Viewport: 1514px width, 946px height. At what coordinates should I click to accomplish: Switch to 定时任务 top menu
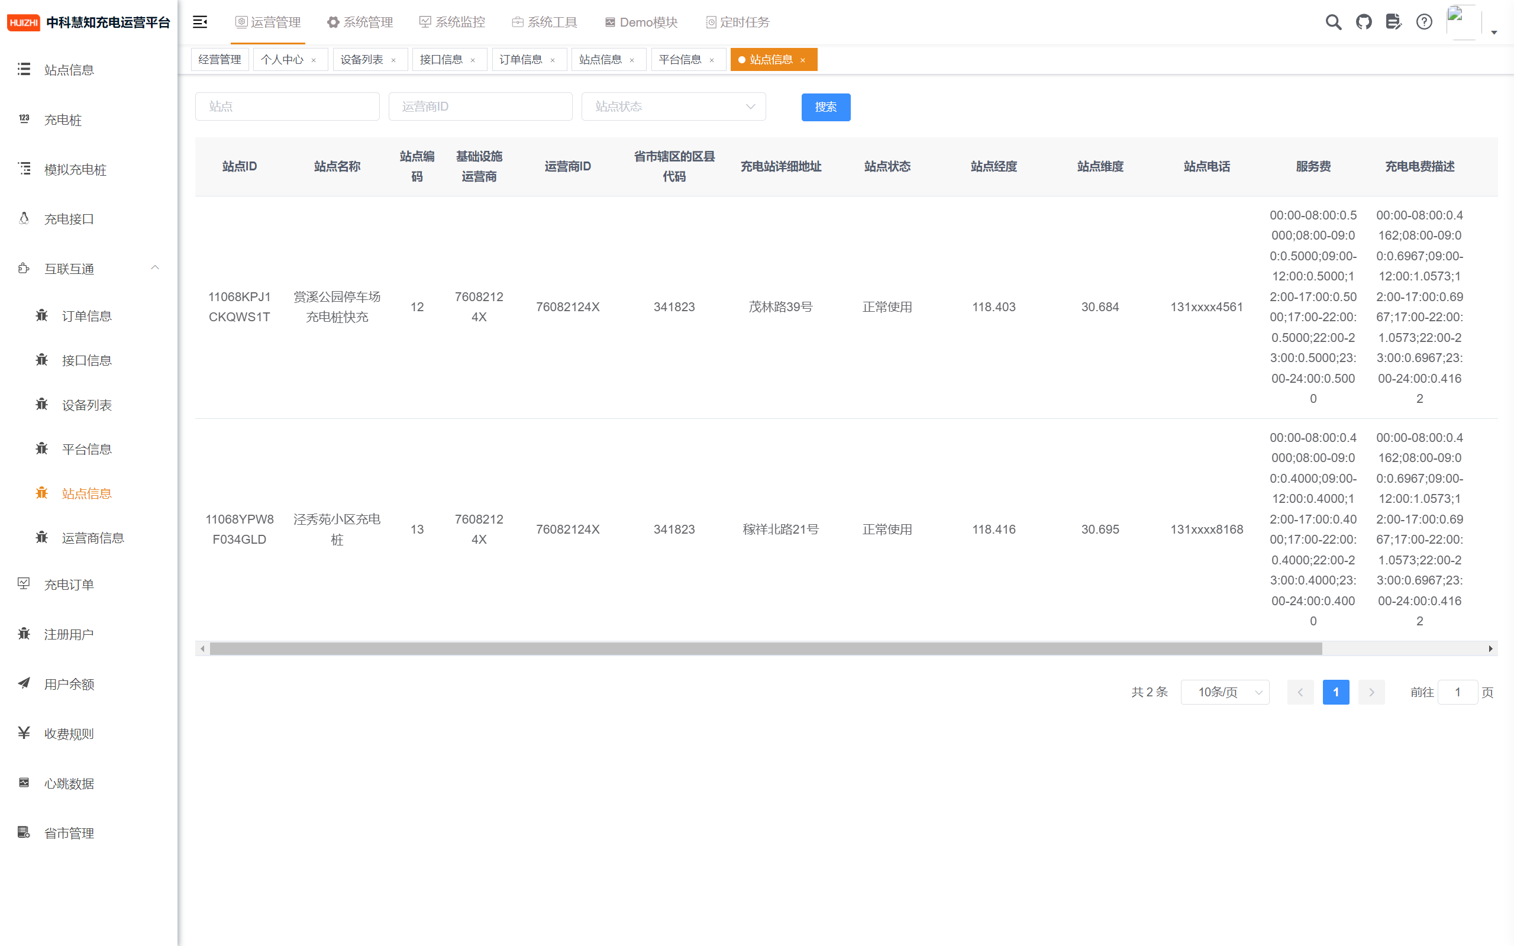pyautogui.click(x=737, y=22)
